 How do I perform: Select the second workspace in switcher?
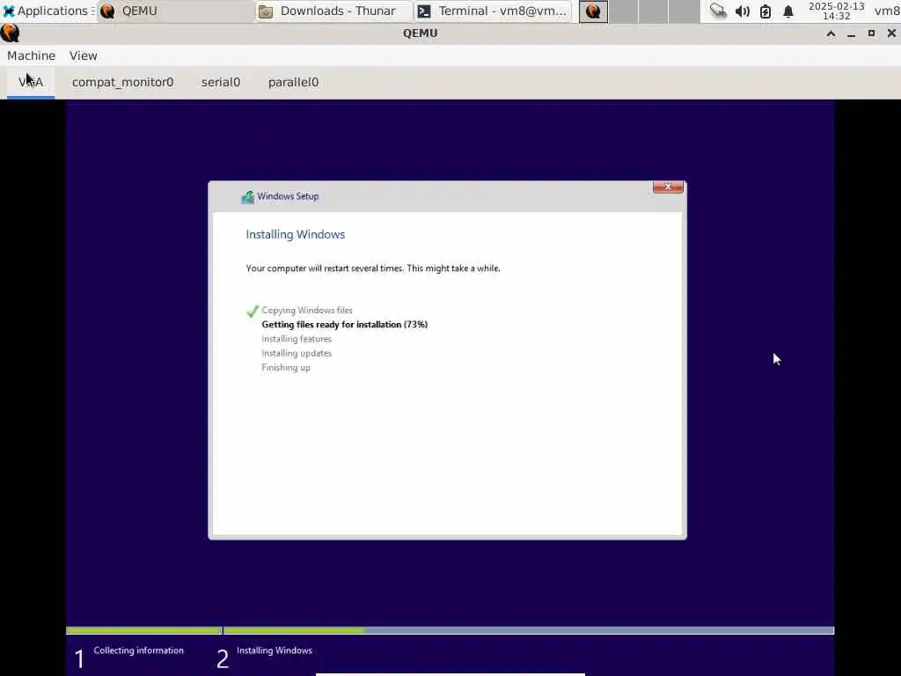tap(624, 11)
